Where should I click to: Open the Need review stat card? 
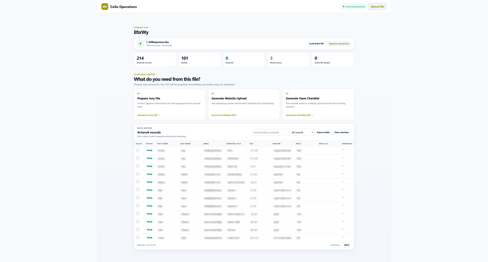click(288, 60)
